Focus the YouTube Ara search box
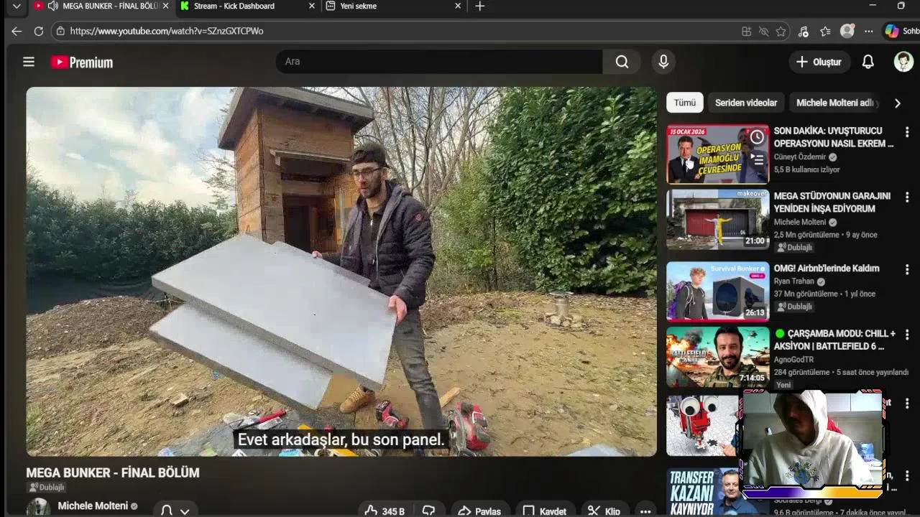The height and width of the screenshot is (517, 920). point(439,62)
